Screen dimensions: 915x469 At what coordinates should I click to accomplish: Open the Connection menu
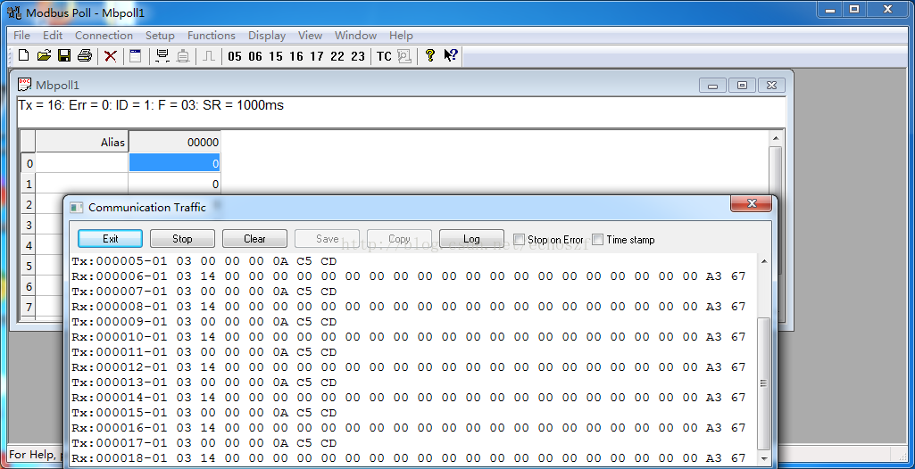(104, 36)
